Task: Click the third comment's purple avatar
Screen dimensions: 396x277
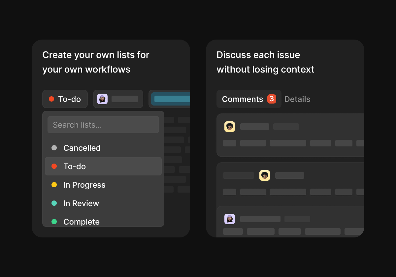Action: (230, 219)
